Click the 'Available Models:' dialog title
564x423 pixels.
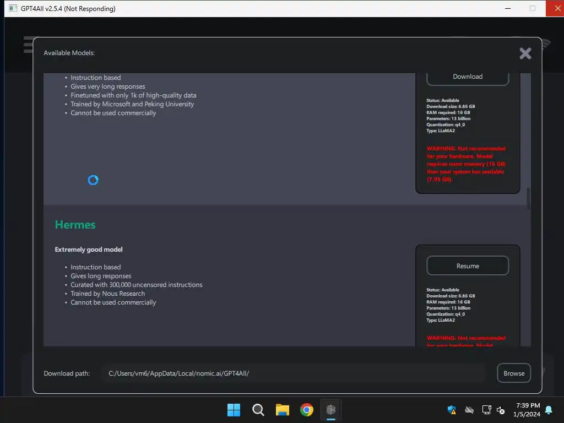(x=69, y=53)
